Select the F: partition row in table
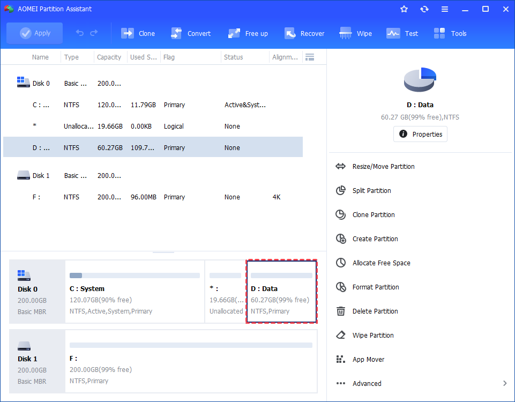Image resolution: width=515 pixels, height=402 pixels. point(153,197)
